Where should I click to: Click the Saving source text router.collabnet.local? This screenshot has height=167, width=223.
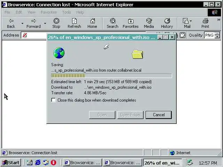pyautogui.click(x=124, y=70)
